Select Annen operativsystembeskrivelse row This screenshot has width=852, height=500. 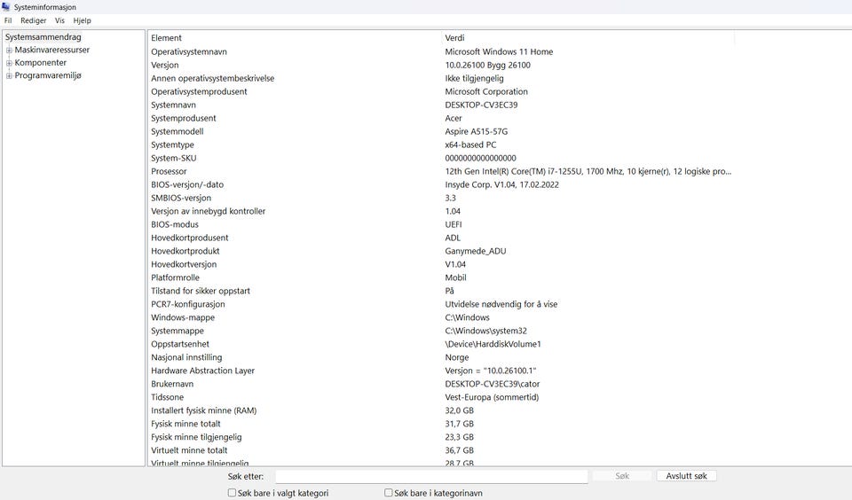[x=212, y=78]
